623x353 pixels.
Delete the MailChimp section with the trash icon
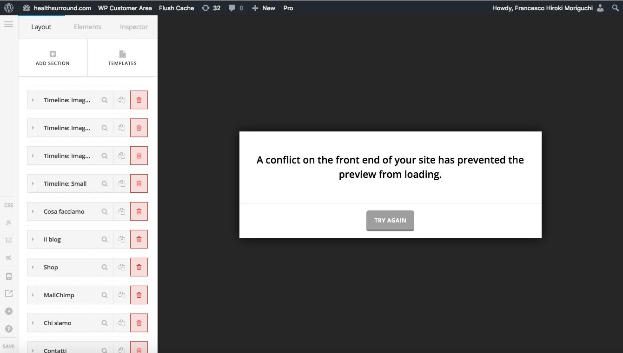pos(139,295)
